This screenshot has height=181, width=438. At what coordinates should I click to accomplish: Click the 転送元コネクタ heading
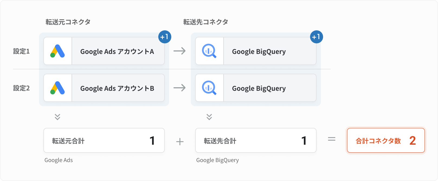(68, 22)
